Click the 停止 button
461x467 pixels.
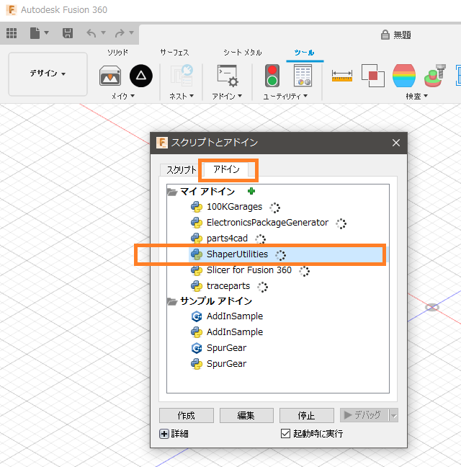307,416
